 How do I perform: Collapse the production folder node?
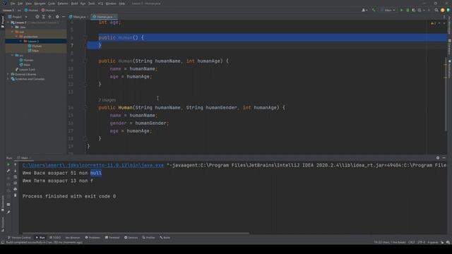click(16, 37)
